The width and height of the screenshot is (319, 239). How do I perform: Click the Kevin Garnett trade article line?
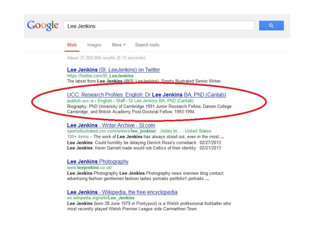point(144,148)
